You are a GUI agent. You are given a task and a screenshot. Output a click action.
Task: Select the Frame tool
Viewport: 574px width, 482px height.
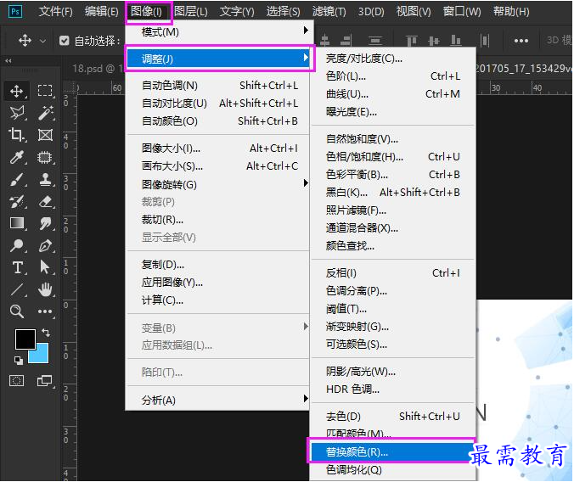pos(45,135)
